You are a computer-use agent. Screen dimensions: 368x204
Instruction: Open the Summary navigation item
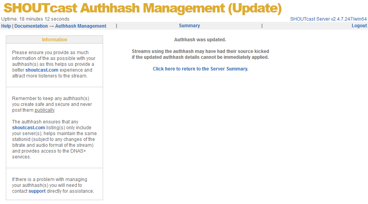[x=189, y=26]
